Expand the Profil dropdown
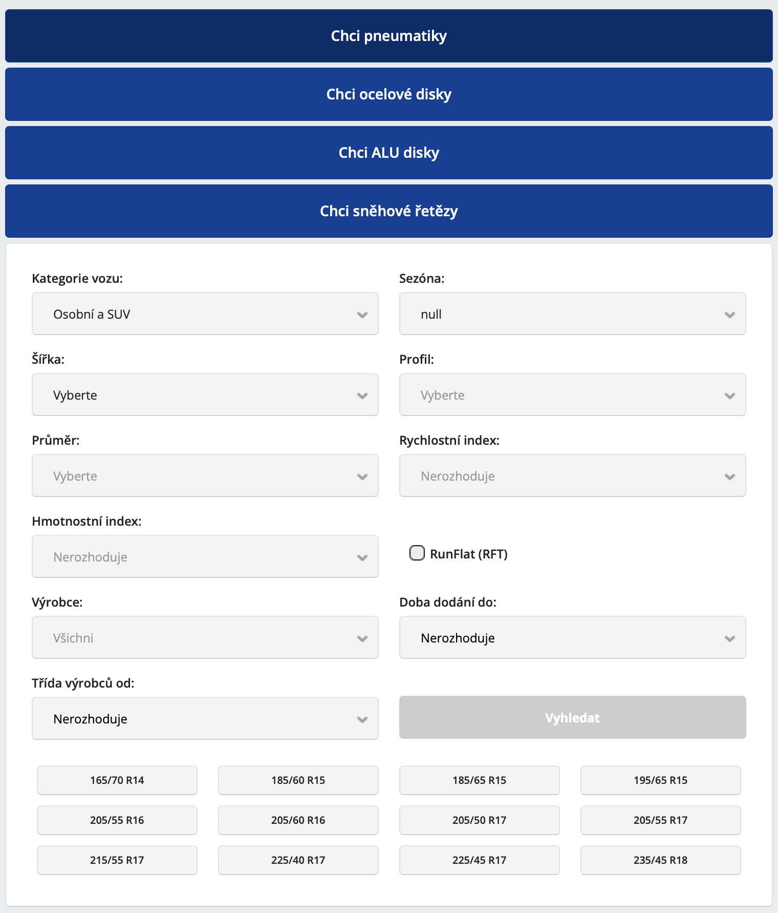Image resolution: width=778 pixels, height=913 pixels. 572,395
